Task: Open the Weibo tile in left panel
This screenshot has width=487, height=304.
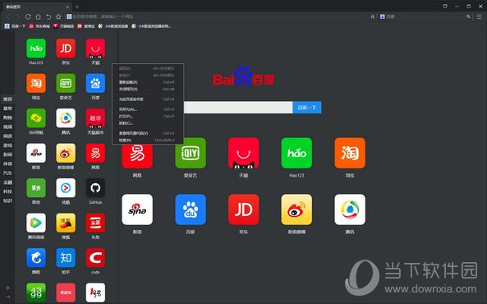Action: tap(66, 153)
